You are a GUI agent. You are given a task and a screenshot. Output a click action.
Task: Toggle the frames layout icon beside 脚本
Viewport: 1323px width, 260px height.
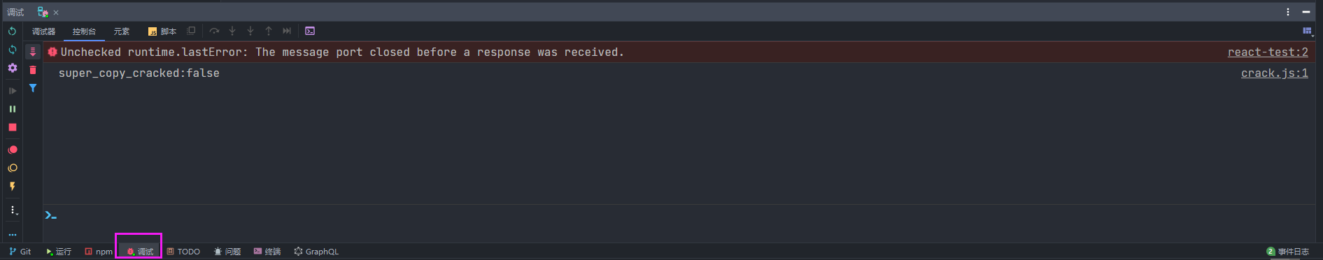tap(191, 31)
